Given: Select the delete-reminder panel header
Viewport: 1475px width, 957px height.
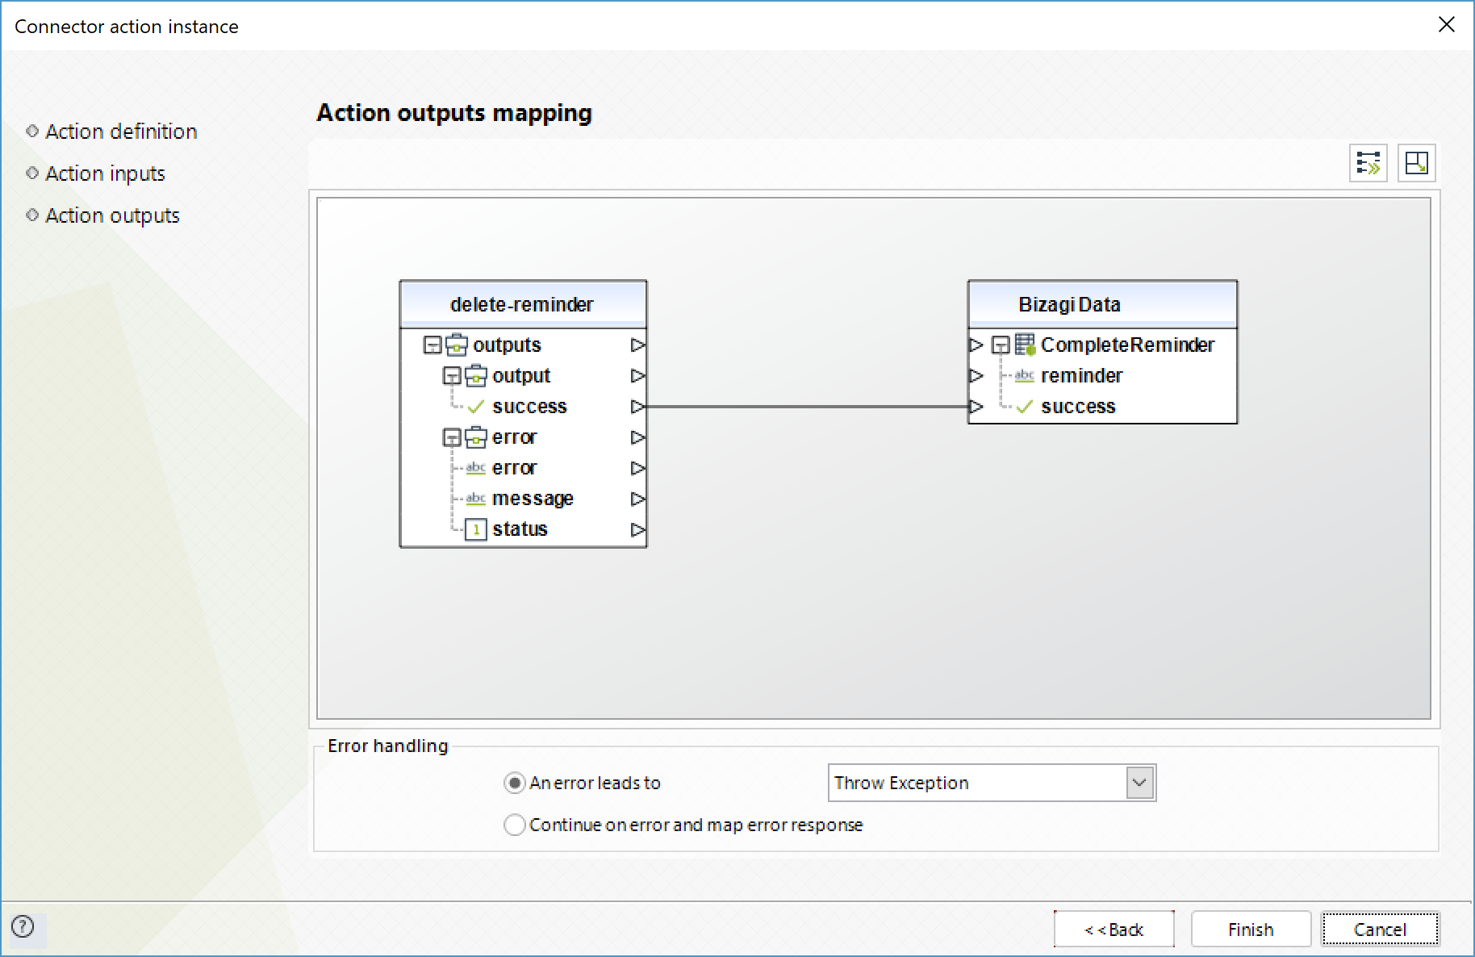Looking at the screenshot, I should pyautogui.click(x=523, y=304).
